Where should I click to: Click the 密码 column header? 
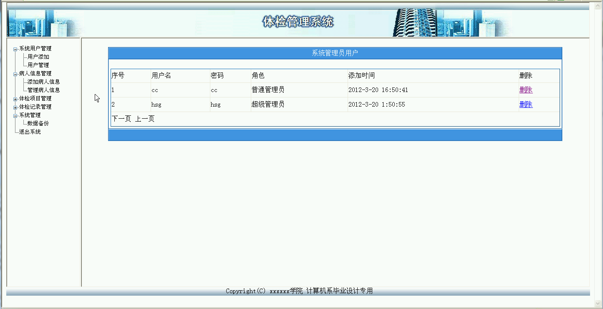(x=217, y=76)
